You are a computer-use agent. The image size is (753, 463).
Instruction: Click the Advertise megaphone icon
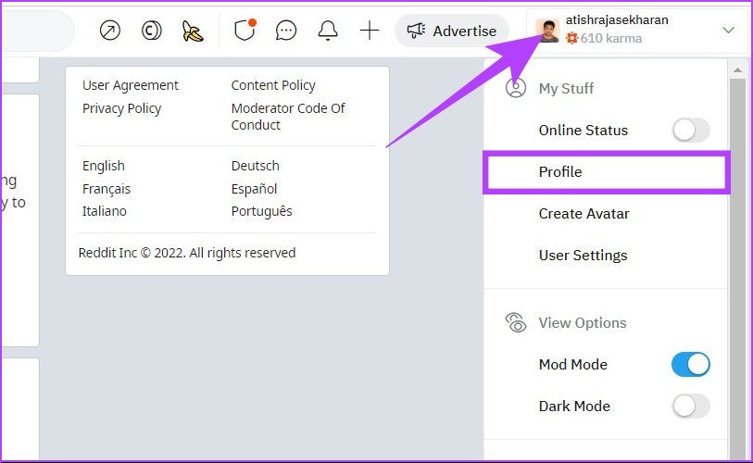[416, 31]
